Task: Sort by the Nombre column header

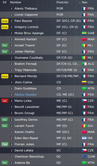Action: pos(16,2)
